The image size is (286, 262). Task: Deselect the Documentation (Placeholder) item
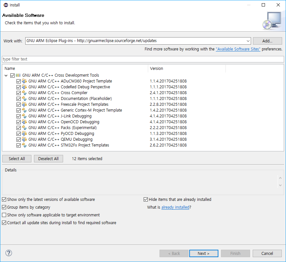(x=18, y=98)
